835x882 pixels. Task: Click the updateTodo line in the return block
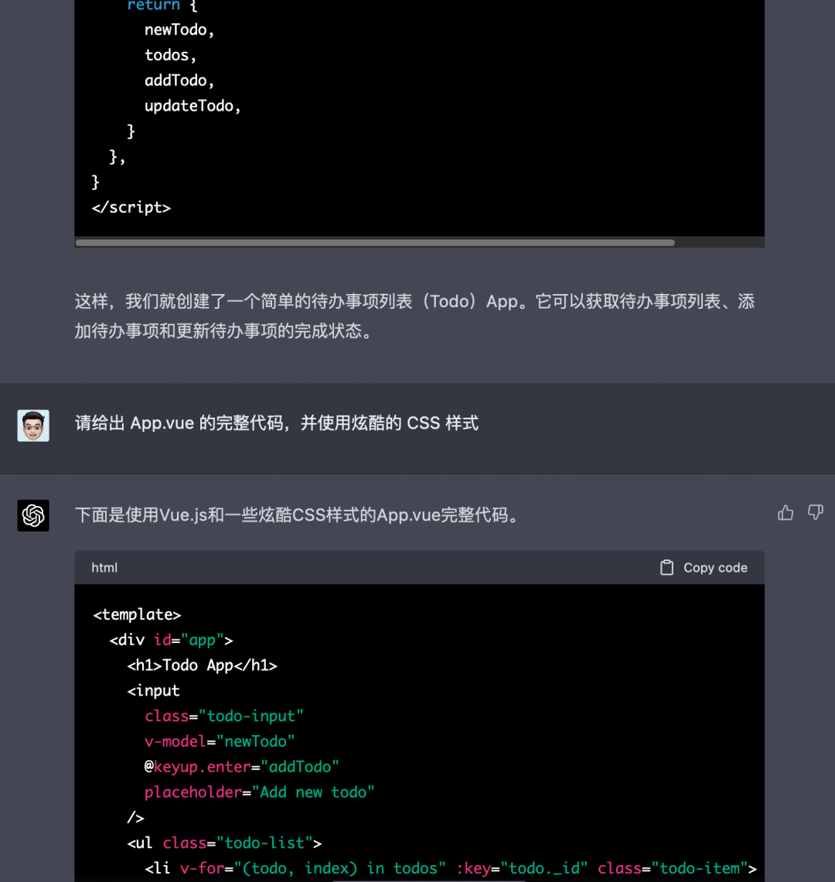coord(193,106)
